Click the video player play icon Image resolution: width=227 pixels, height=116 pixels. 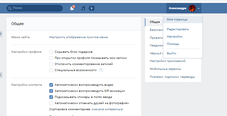tap(92, 8)
